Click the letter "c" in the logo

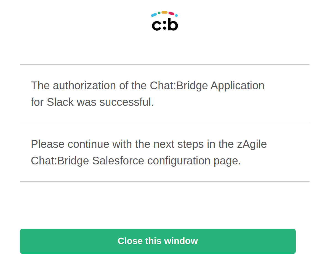point(156,26)
